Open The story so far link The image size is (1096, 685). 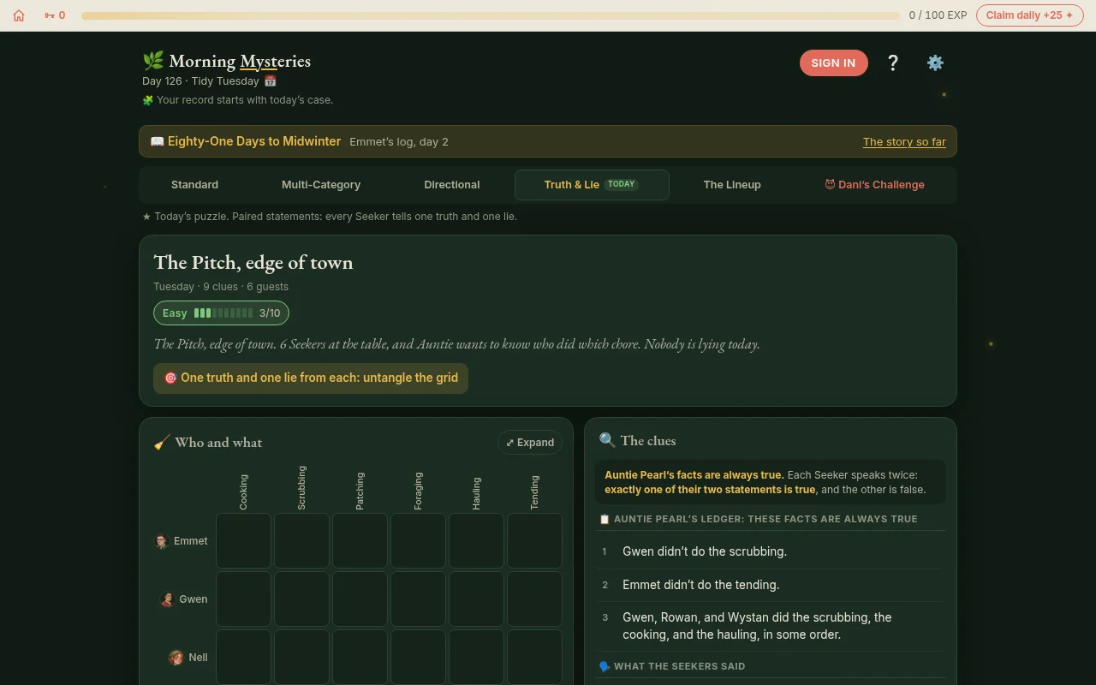click(904, 142)
